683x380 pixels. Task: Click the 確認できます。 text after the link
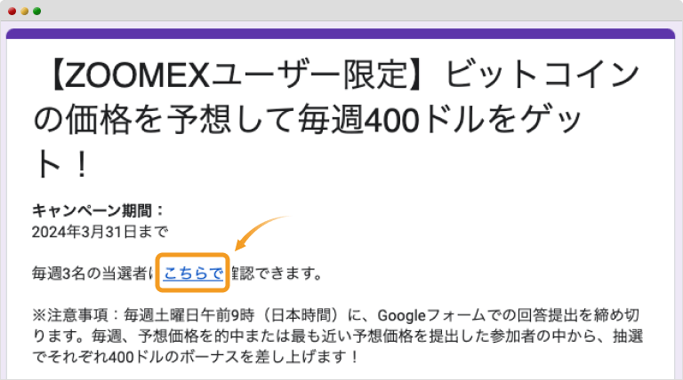(x=277, y=273)
